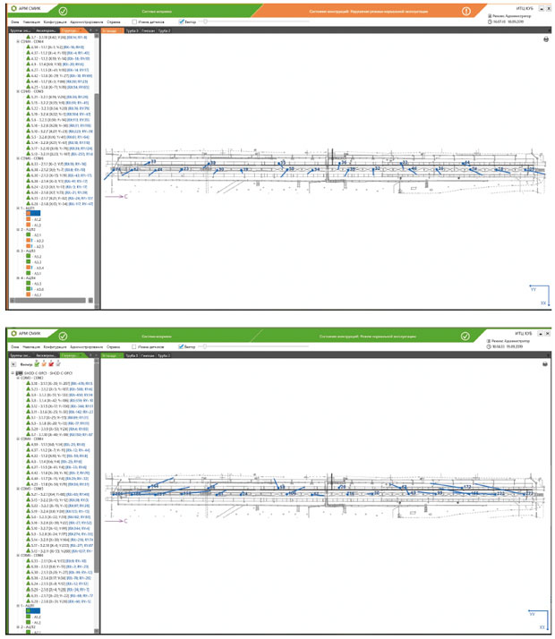Click the right green checkmark status icon, lower window
Image resolution: width=555 pixels, height=639 pixels.
pyautogui.click(x=465, y=337)
